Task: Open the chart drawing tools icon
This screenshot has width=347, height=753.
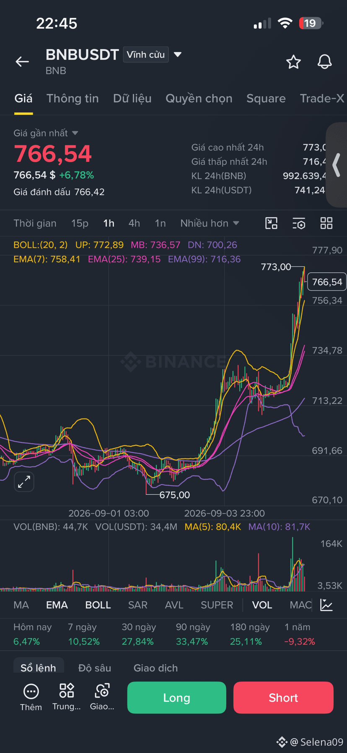Action: [x=272, y=223]
